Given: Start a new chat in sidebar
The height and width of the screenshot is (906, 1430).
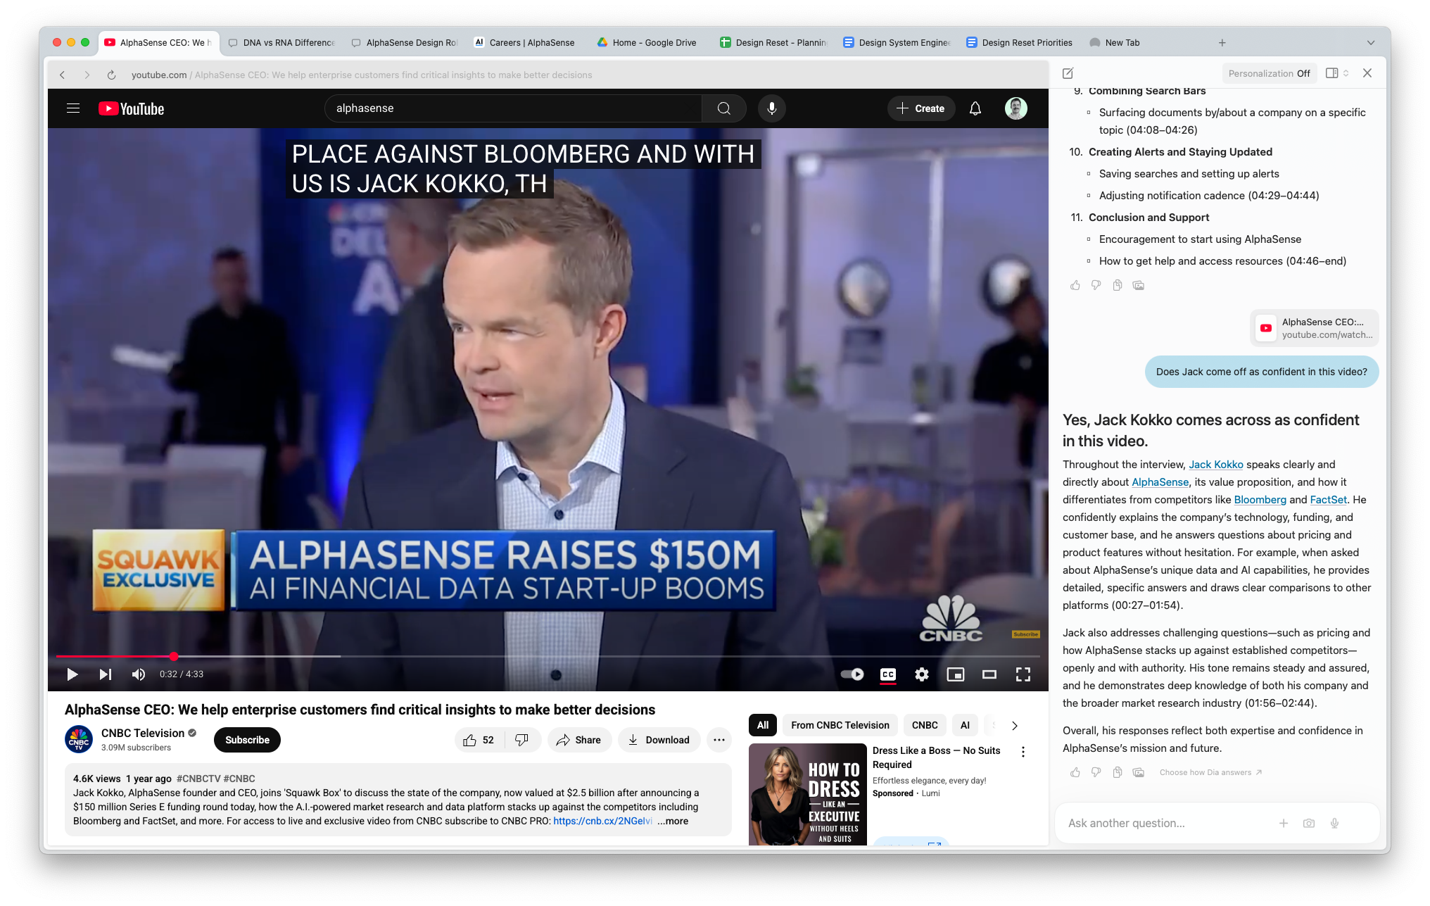Looking at the screenshot, I should pos(1068,73).
